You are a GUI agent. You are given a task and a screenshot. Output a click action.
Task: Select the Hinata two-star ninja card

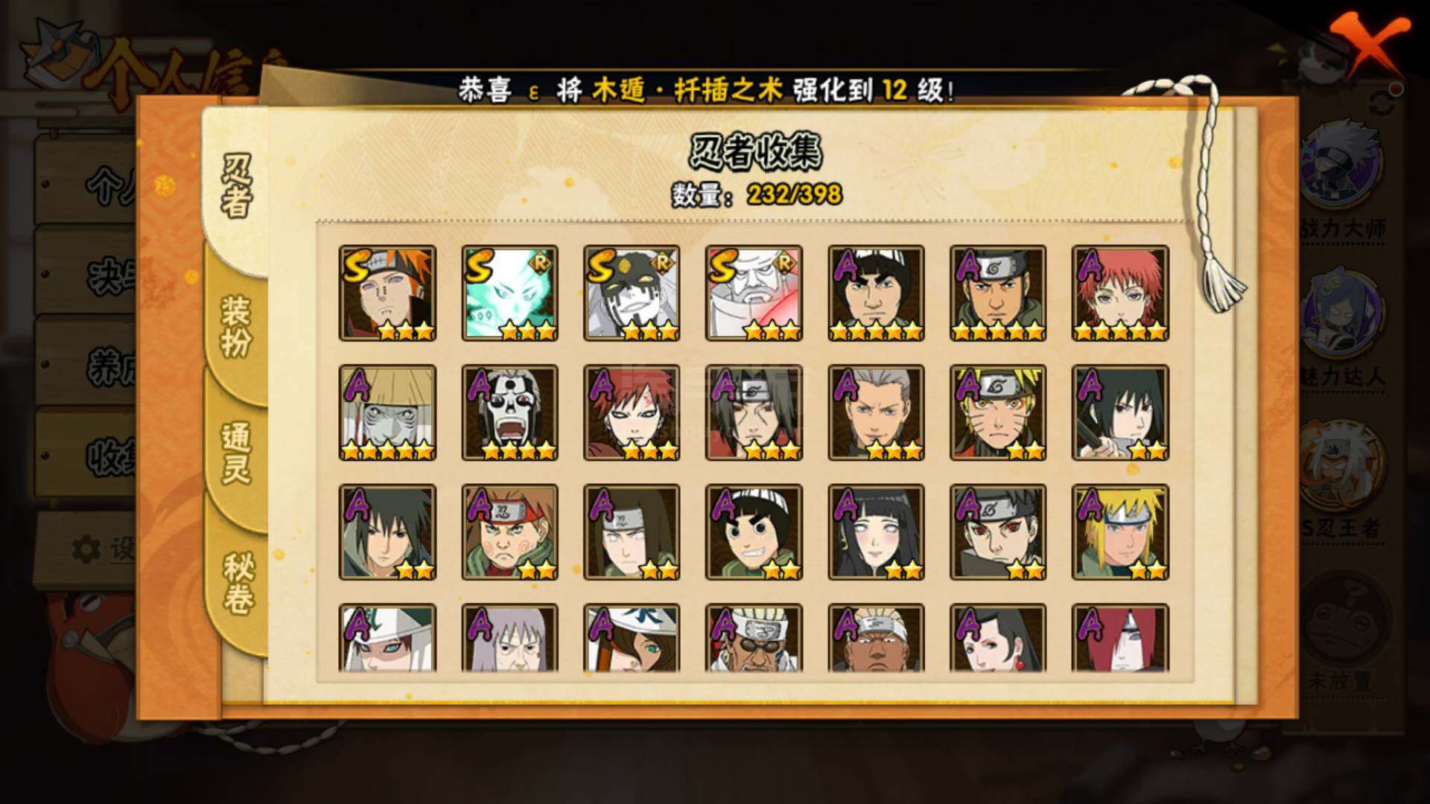(876, 532)
